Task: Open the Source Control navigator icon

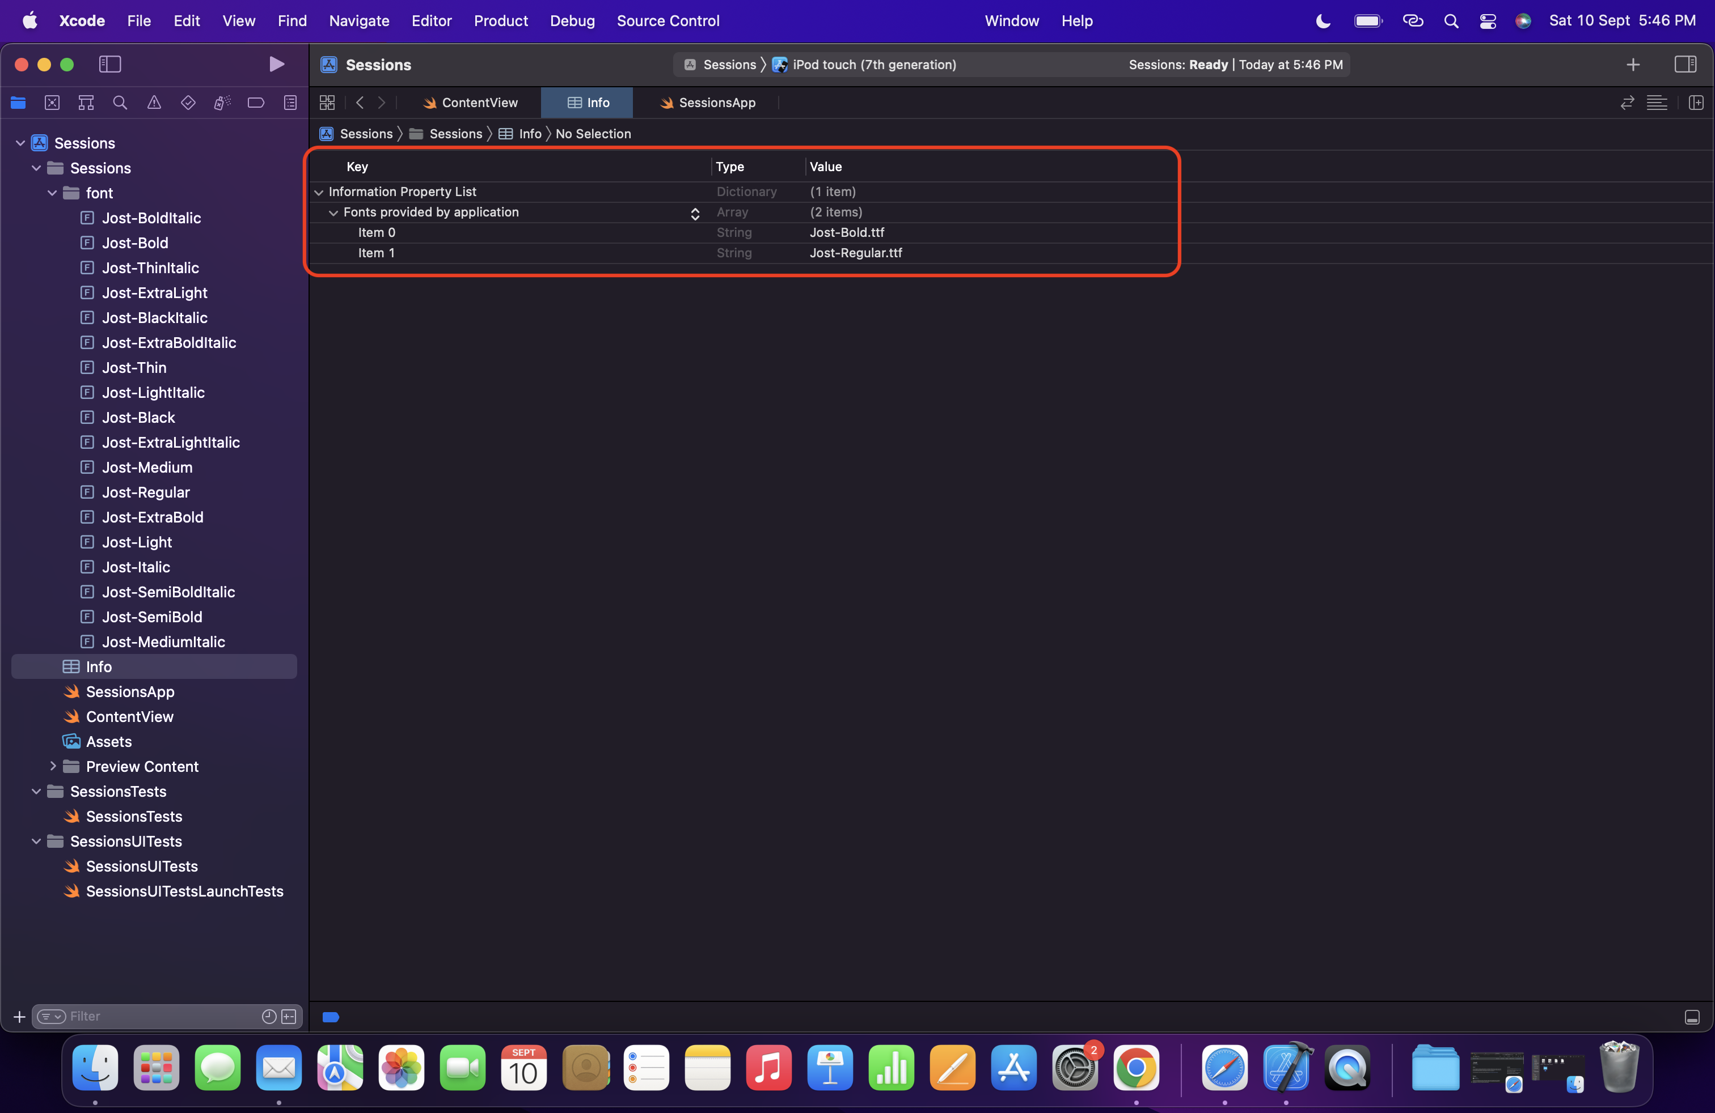Action: tap(52, 103)
